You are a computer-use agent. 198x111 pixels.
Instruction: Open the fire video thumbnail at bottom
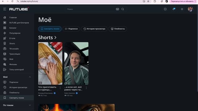pyautogui.click(x=57, y=108)
